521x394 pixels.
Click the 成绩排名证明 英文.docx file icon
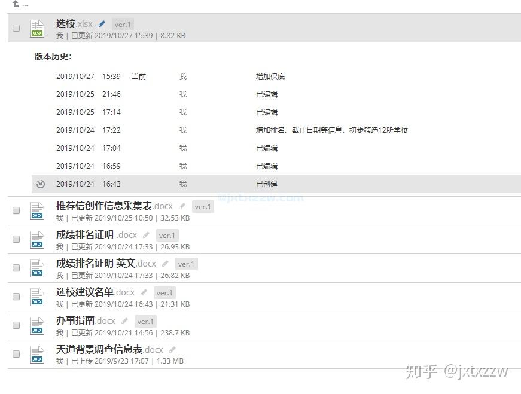[x=37, y=268]
